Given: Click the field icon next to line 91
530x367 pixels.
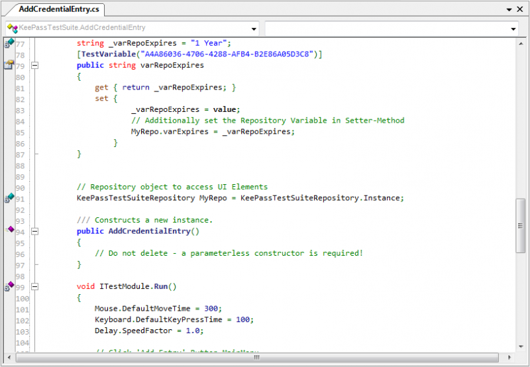Looking at the screenshot, I should point(9,197).
